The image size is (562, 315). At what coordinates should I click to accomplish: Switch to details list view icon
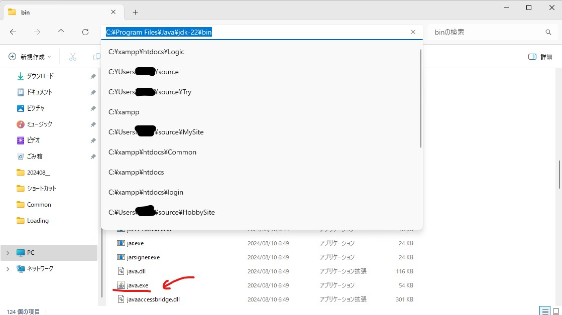pos(544,311)
